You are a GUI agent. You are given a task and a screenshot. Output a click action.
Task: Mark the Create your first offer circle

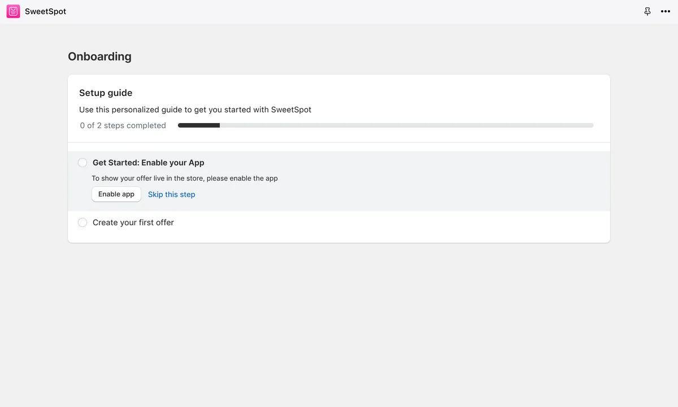82,222
